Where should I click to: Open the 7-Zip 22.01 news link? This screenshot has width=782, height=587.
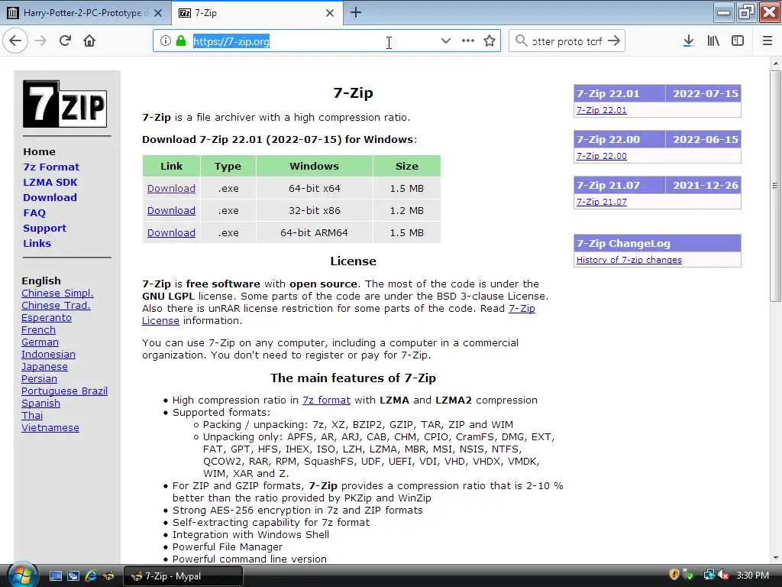[x=602, y=110]
